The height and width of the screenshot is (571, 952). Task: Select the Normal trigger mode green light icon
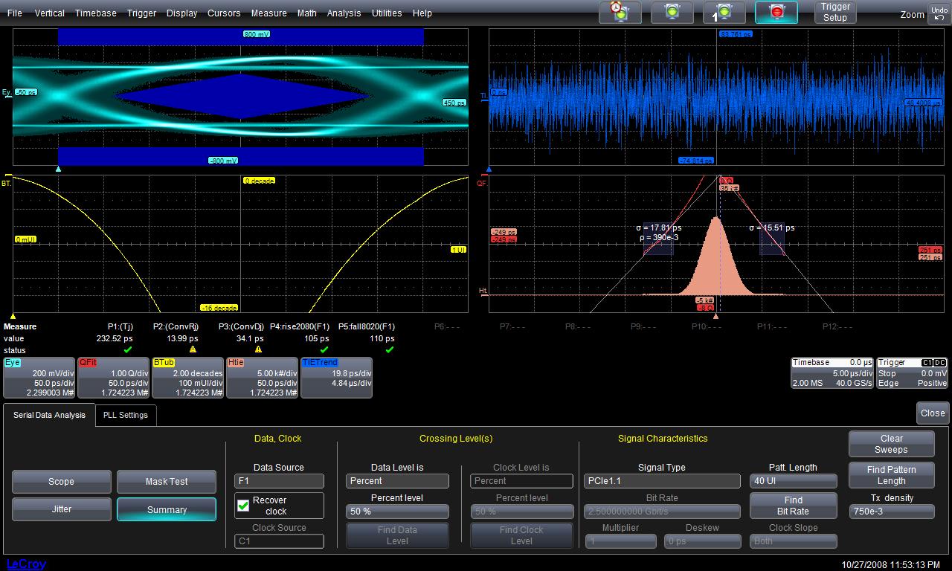672,13
